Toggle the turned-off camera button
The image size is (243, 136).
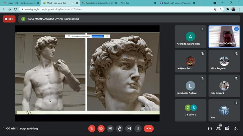(101, 129)
